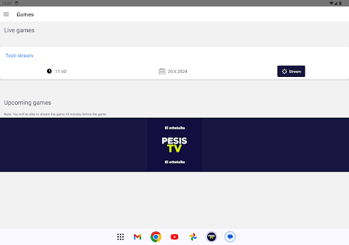349x245 pixels.
Task: Launch Gmail from the taskbar
Action: (x=138, y=237)
